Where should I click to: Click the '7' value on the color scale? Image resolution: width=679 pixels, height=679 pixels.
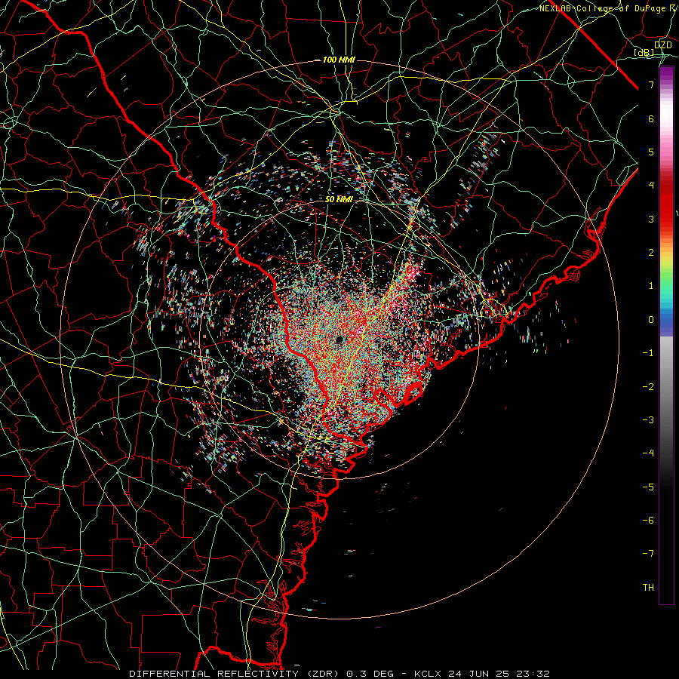(x=651, y=84)
